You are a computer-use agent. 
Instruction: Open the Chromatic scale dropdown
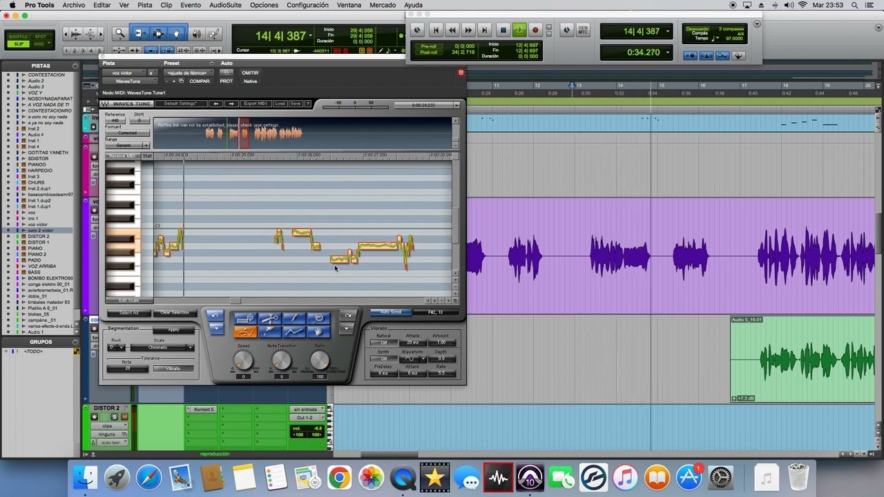tap(162, 347)
